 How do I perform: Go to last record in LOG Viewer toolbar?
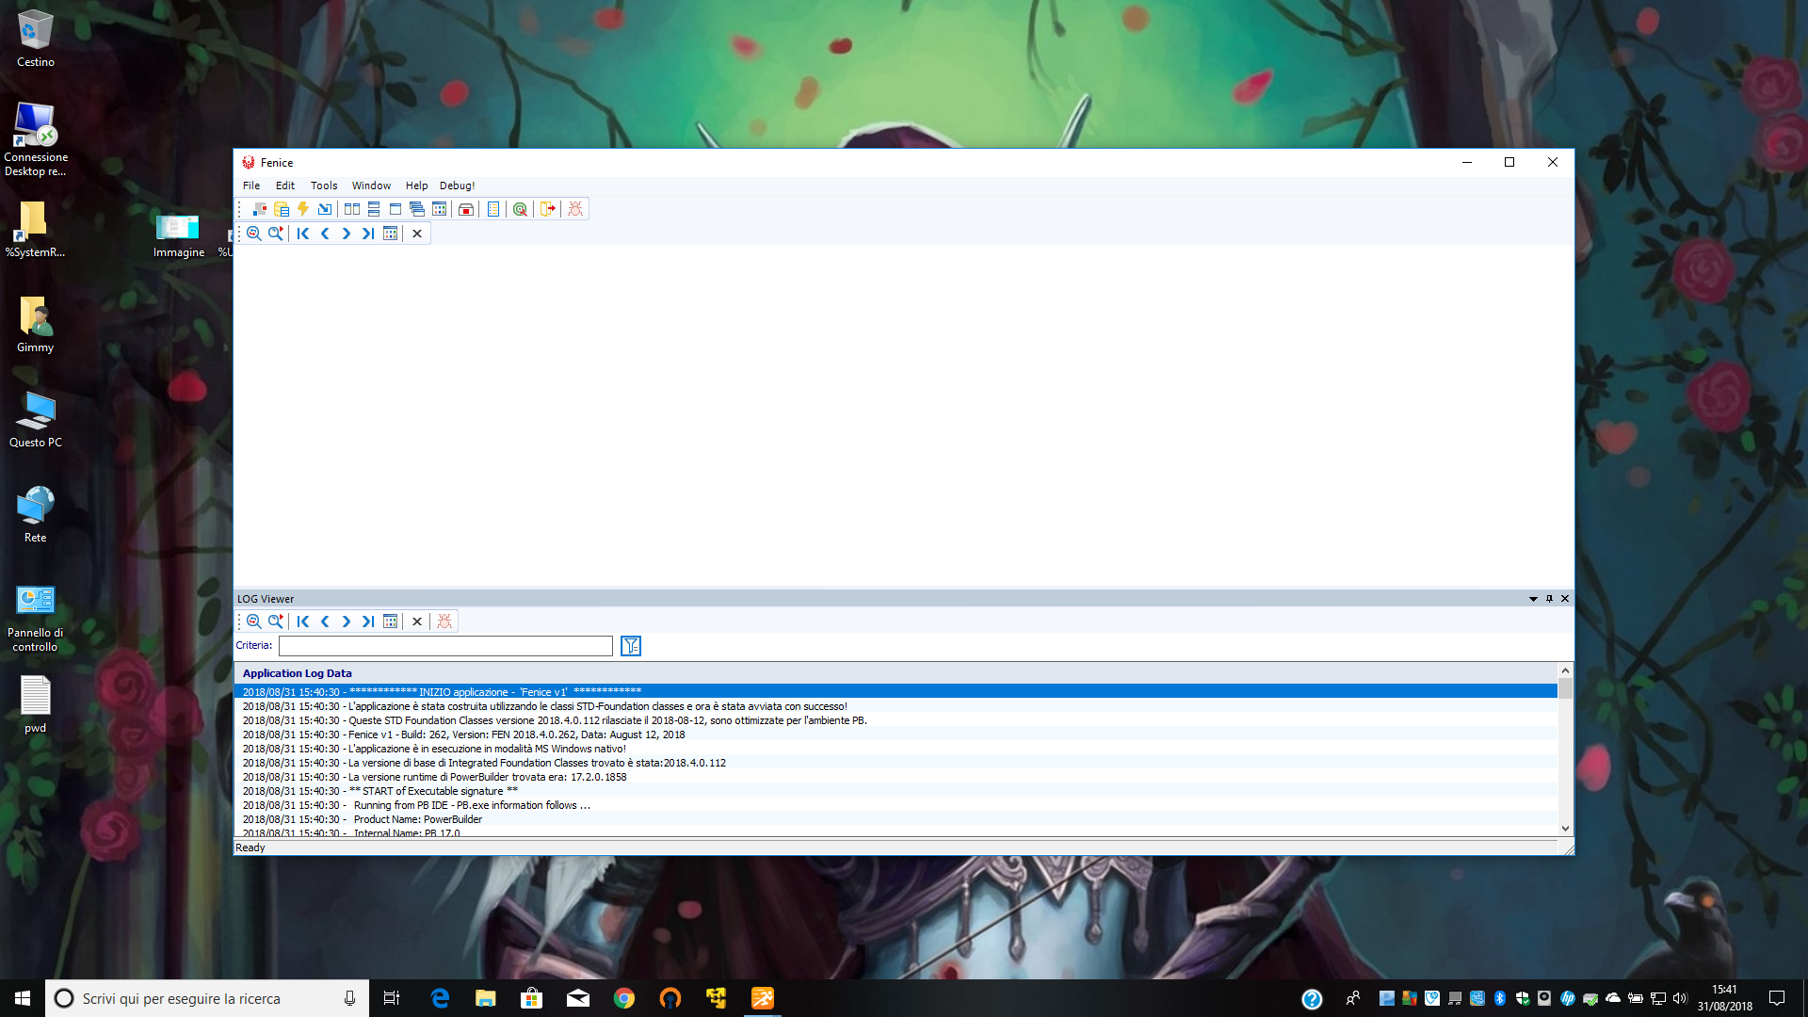click(368, 621)
